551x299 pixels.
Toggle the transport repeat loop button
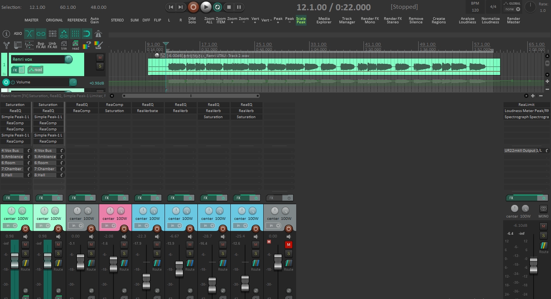click(x=217, y=7)
